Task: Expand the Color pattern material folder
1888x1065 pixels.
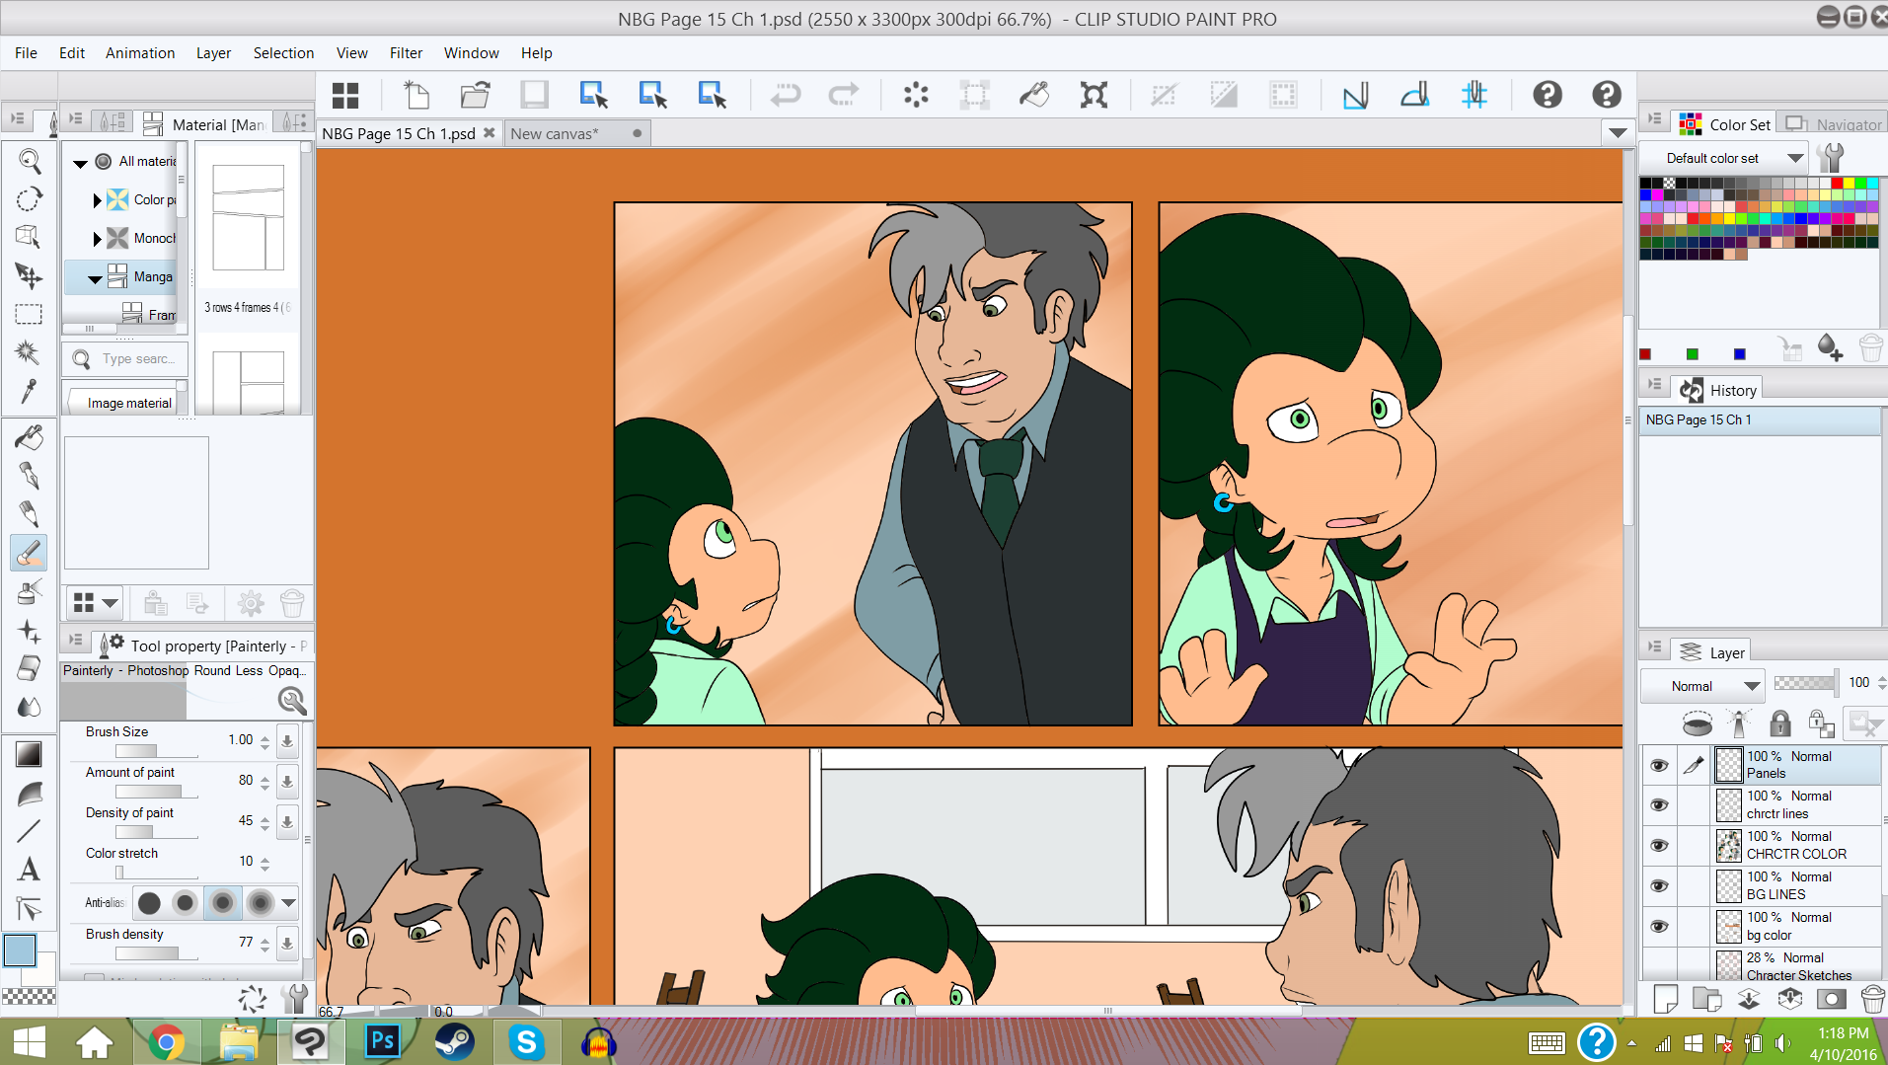Action: tap(97, 200)
